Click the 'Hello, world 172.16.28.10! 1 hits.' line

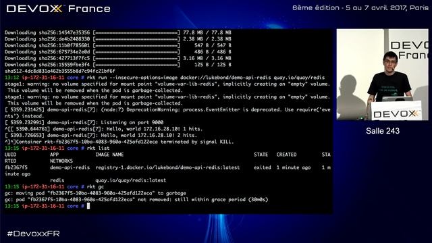(103, 129)
